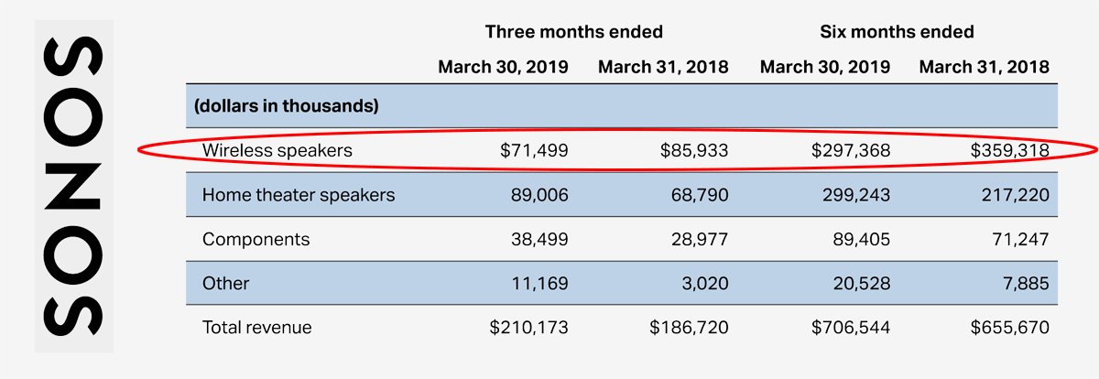1099x379 pixels.
Task: Click the Home theater speakers label
Action: [299, 195]
